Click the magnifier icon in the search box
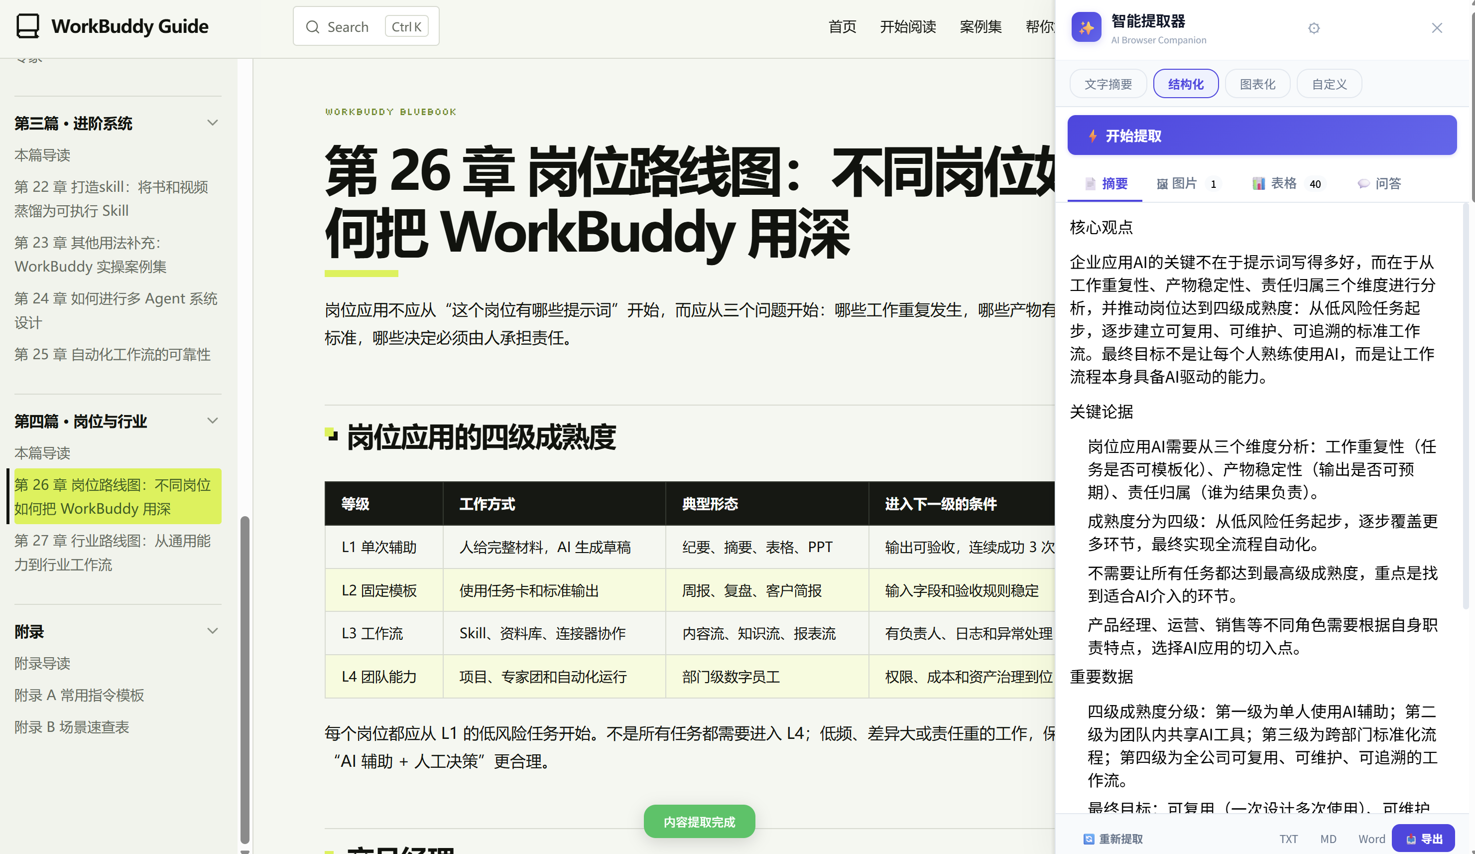 point(313,27)
